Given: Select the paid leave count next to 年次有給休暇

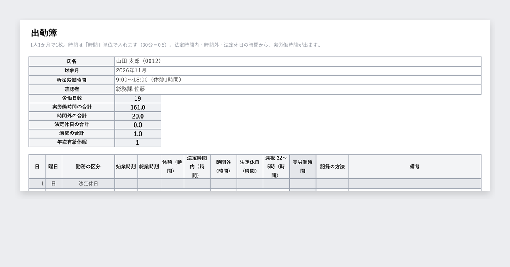Looking at the screenshot, I should click(138, 142).
